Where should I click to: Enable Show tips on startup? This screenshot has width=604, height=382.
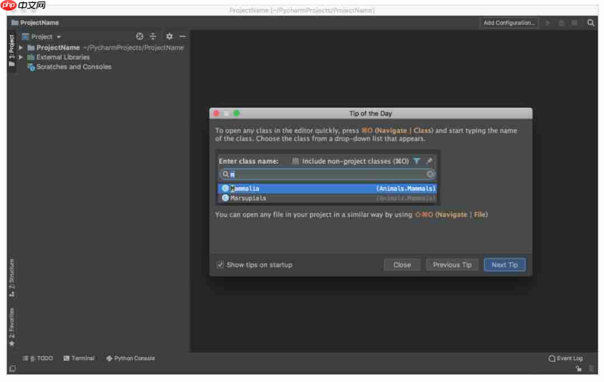click(x=220, y=265)
